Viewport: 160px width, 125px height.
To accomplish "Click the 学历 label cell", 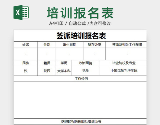I will pos(64,63).
